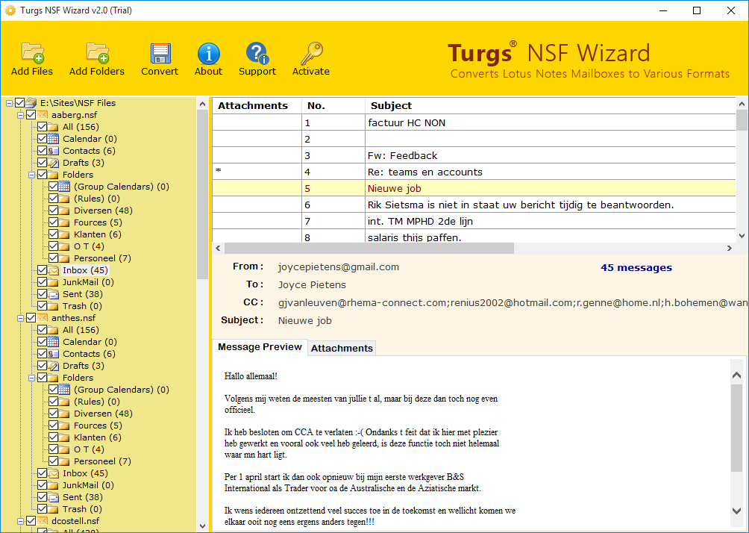Viewport: 749px width, 533px height.
Task: Click the Calendar icon under aaberg.nsf
Action: click(x=53, y=139)
